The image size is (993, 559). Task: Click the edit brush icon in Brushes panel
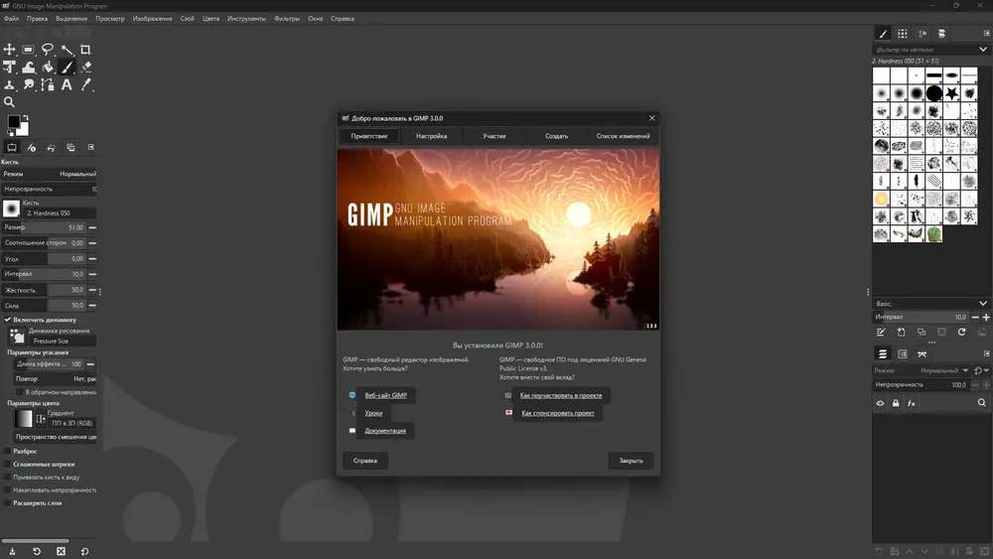[x=881, y=333]
